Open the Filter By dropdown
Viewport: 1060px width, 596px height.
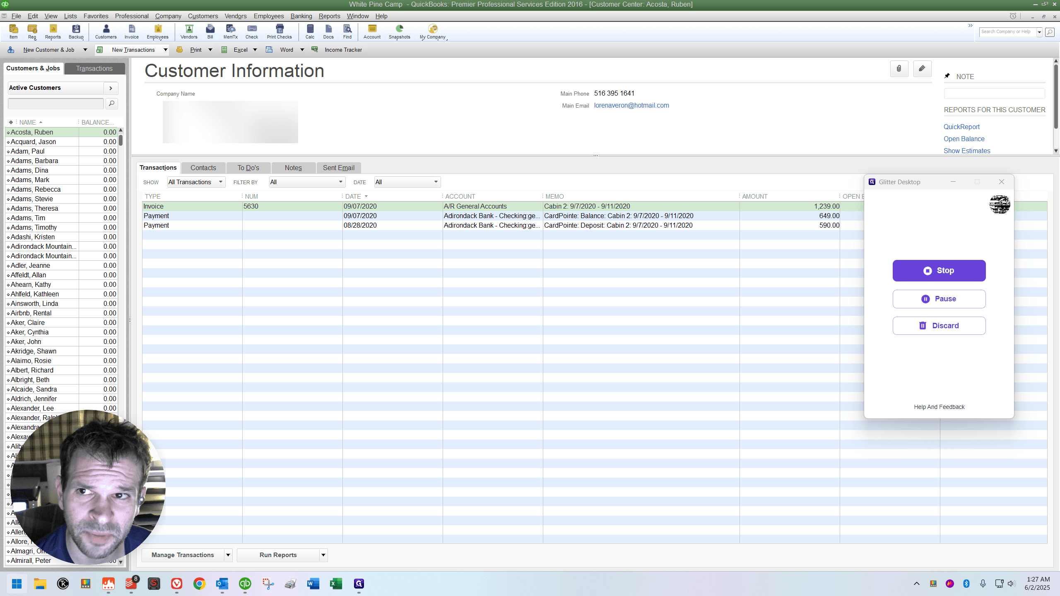pos(307,182)
